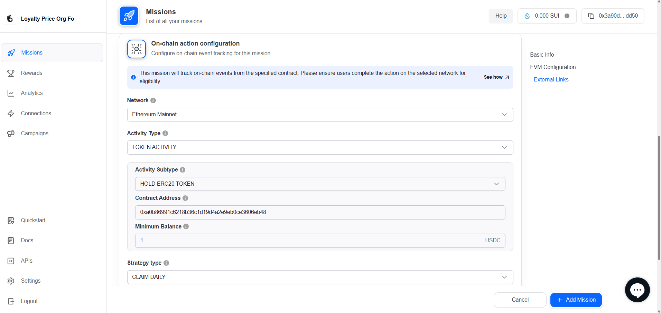Click the blue info icon in the notice banner
The width and height of the screenshot is (661, 313).
coord(133,77)
